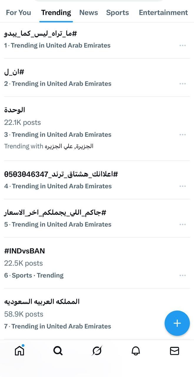Open the Home feed icon
Viewport: 194px width, 377px height.
click(x=19, y=350)
